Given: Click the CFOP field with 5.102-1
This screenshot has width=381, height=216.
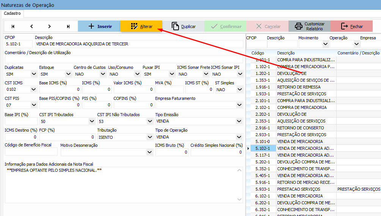Looking at the screenshot, I should [19, 44].
